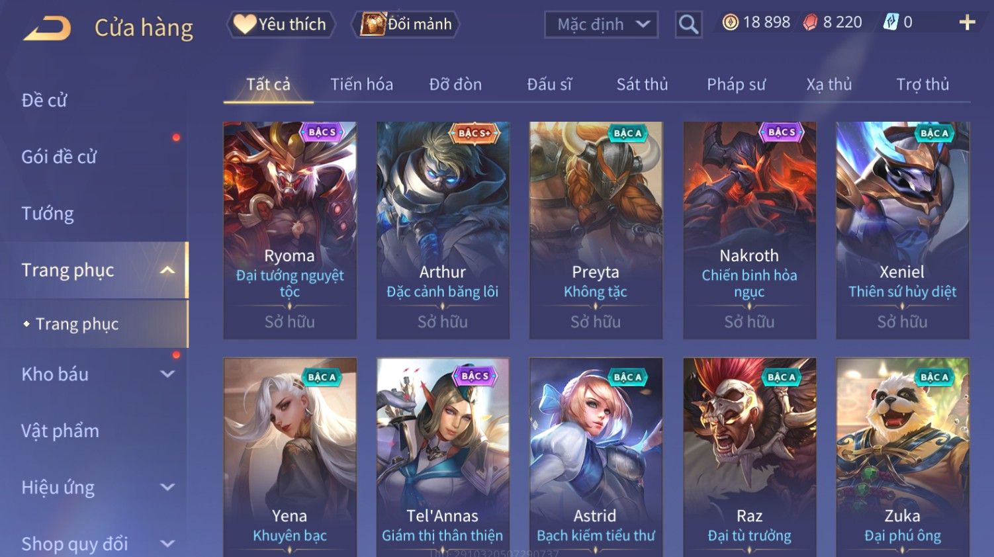The height and width of the screenshot is (557, 994).
Task: Open Đổi mảnh chest exchange
Action: 406,24
